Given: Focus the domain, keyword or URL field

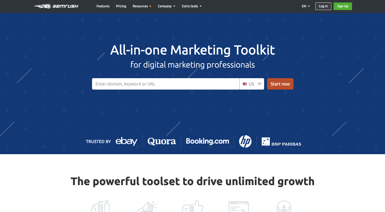Looking at the screenshot, I should click(166, 84).
